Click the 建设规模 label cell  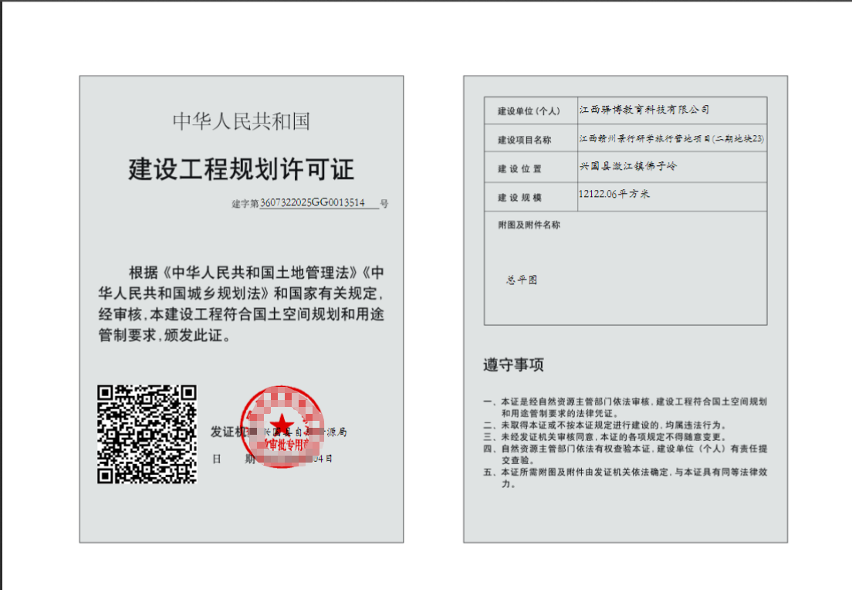click(x=519, y=198)
